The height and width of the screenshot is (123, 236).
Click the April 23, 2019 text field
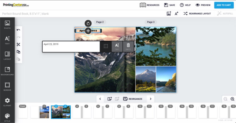click(x=71, y=46)
